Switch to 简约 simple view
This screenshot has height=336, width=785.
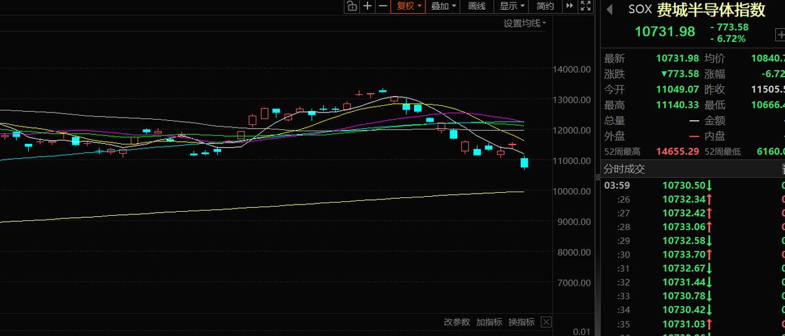point(545,6)
